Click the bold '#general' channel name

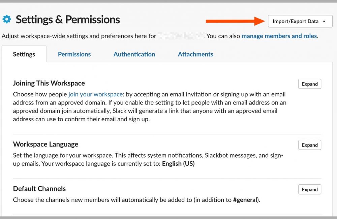point(245,200)
